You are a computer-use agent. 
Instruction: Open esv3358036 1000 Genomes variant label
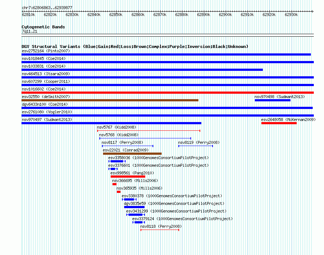point(158,158)
